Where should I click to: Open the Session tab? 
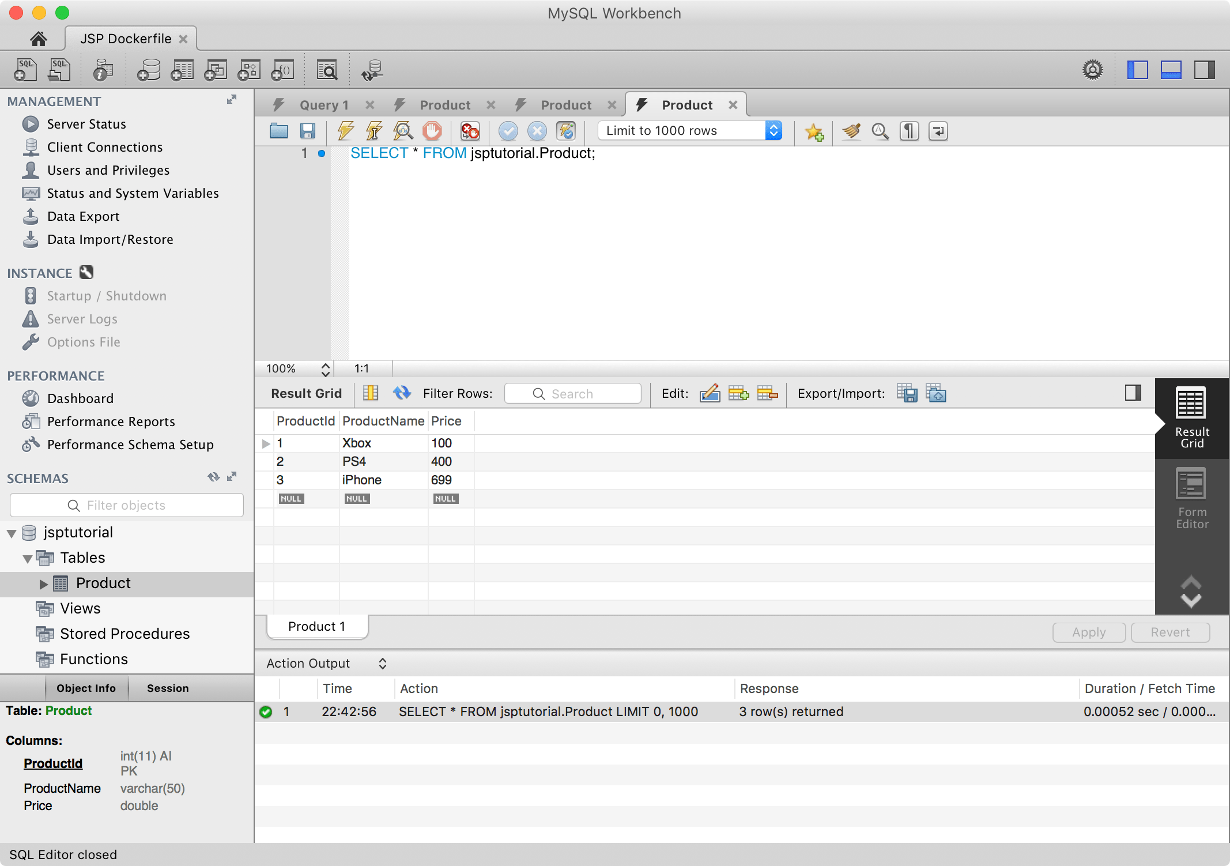point(168,688)
